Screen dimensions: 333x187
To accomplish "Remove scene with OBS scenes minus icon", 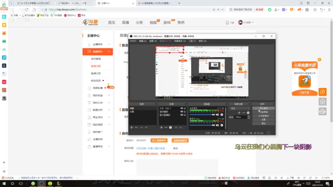I will tap(136, 128).
